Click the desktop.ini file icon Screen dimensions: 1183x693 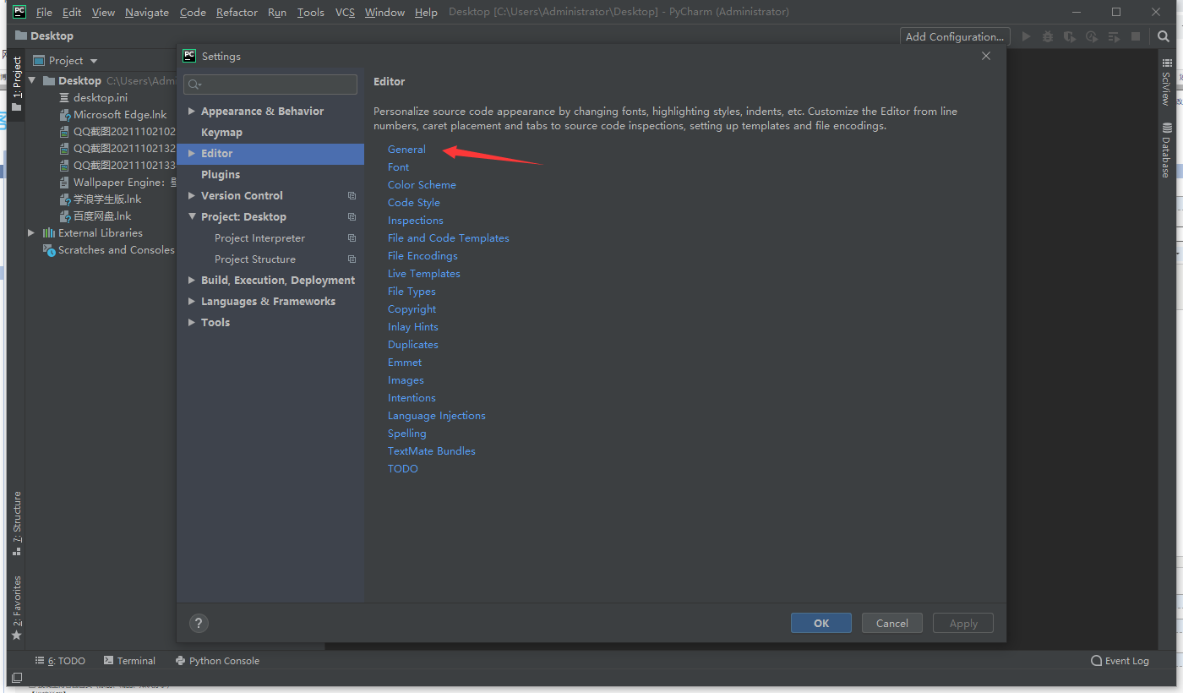click(x=65, y=97)
